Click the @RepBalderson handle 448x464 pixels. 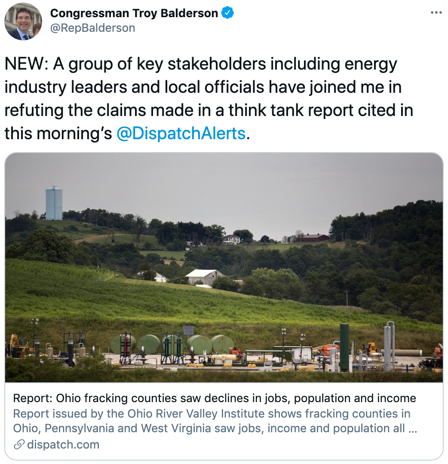[x=92, y=28]
